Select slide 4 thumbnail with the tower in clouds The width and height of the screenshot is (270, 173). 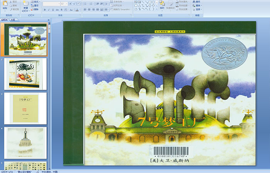(25, 143)
